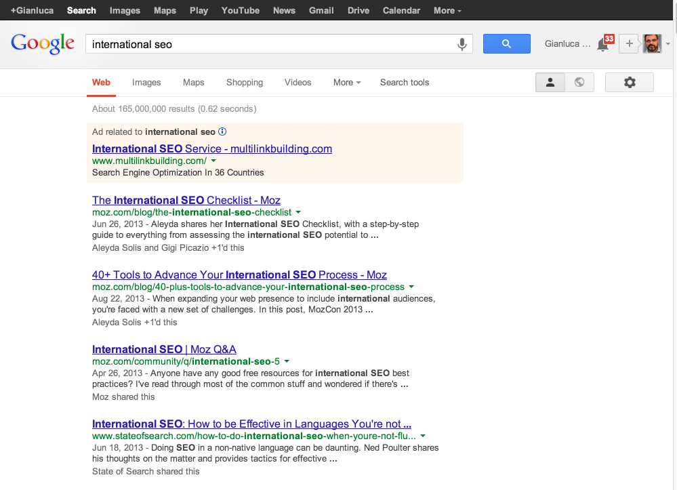Open the settings gear icon
677x490 pixels.
coord(629,83)
